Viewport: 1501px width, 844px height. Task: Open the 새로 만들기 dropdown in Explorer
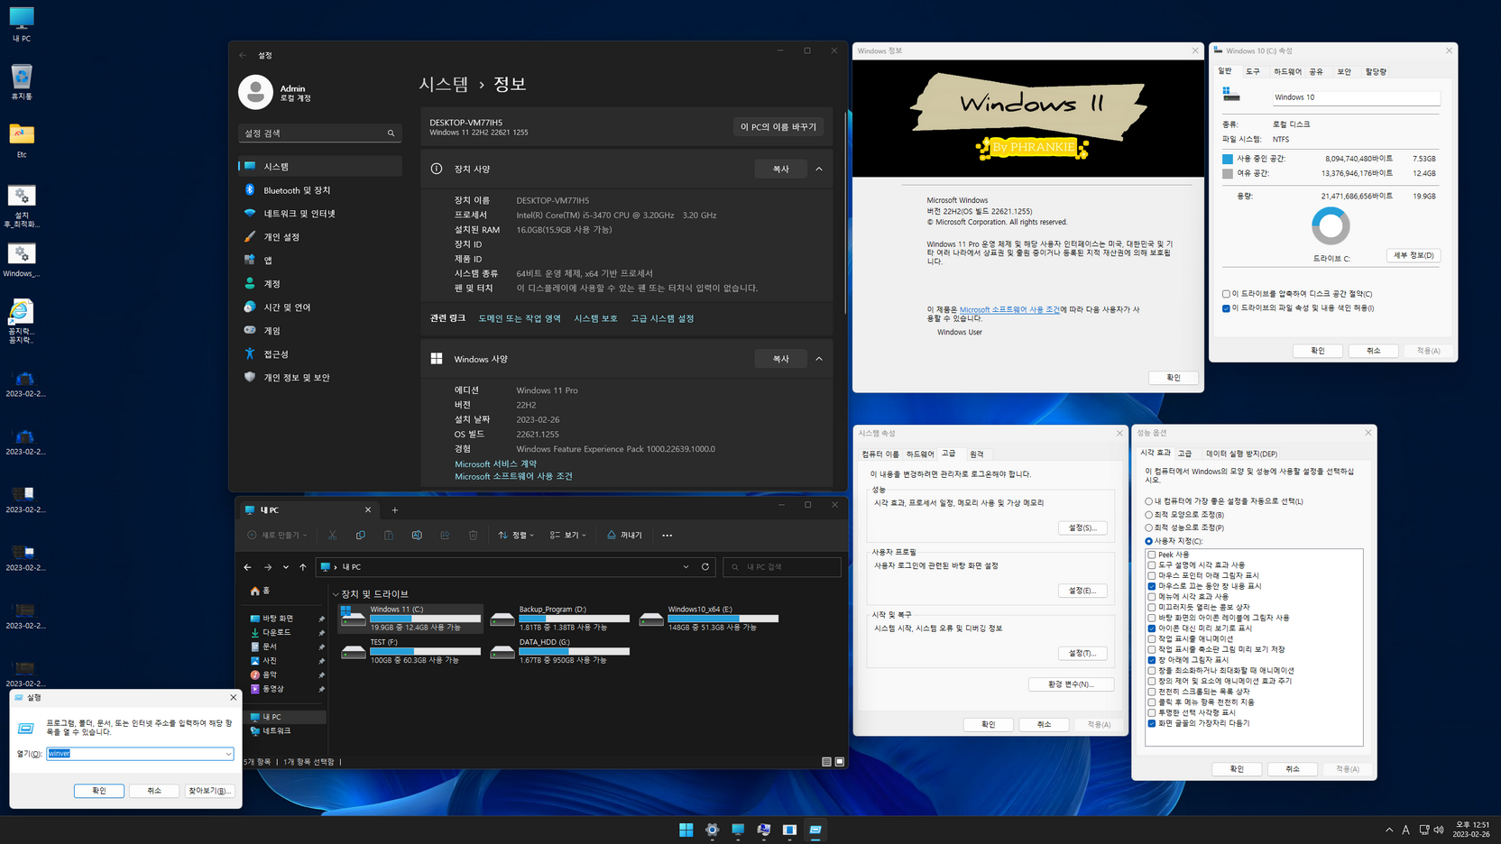[278, 535]
